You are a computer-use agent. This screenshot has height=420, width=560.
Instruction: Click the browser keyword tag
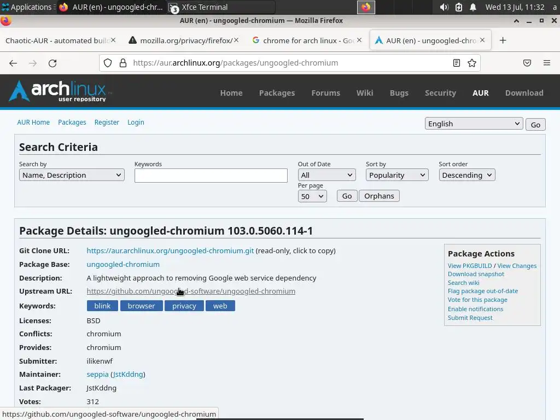142,306
